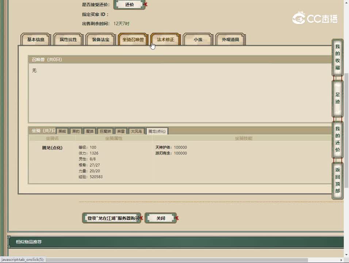
Task: Open the 基本信息 tab
Action: 36,39
